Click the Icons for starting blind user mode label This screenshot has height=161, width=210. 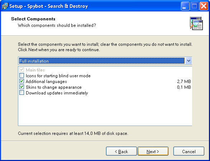58,76
